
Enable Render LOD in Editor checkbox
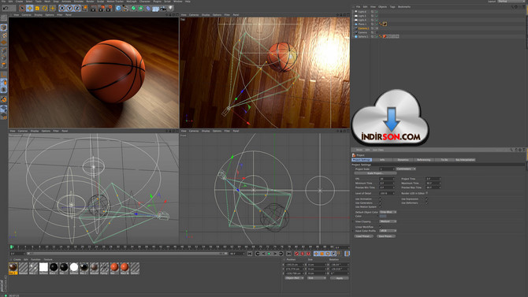[x=426, y=193]
